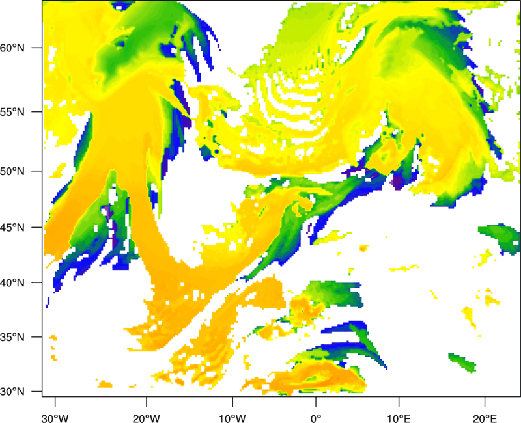Click the 0° longitude label

pos(316,418)
